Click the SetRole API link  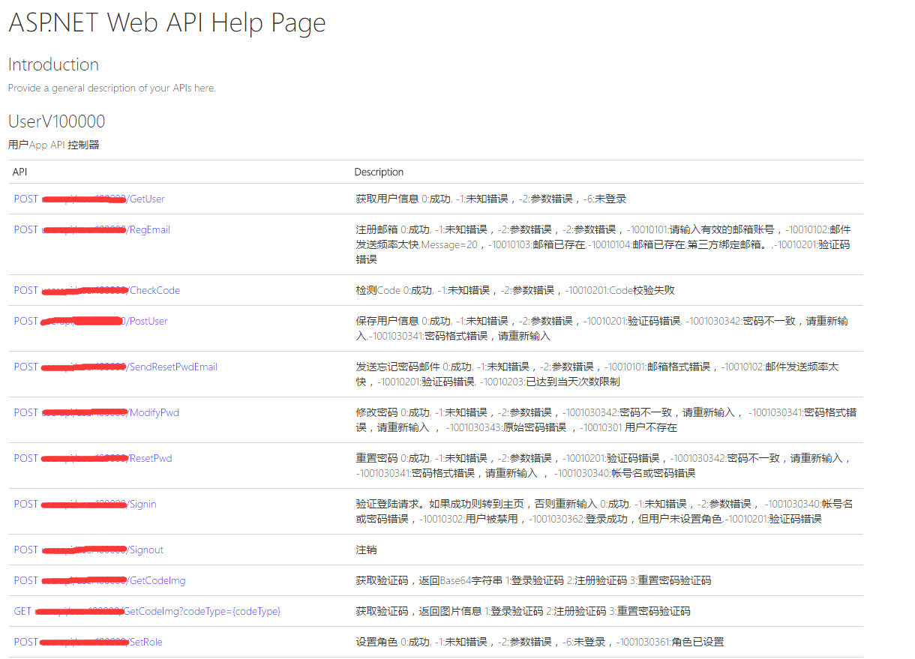(145, 642)
